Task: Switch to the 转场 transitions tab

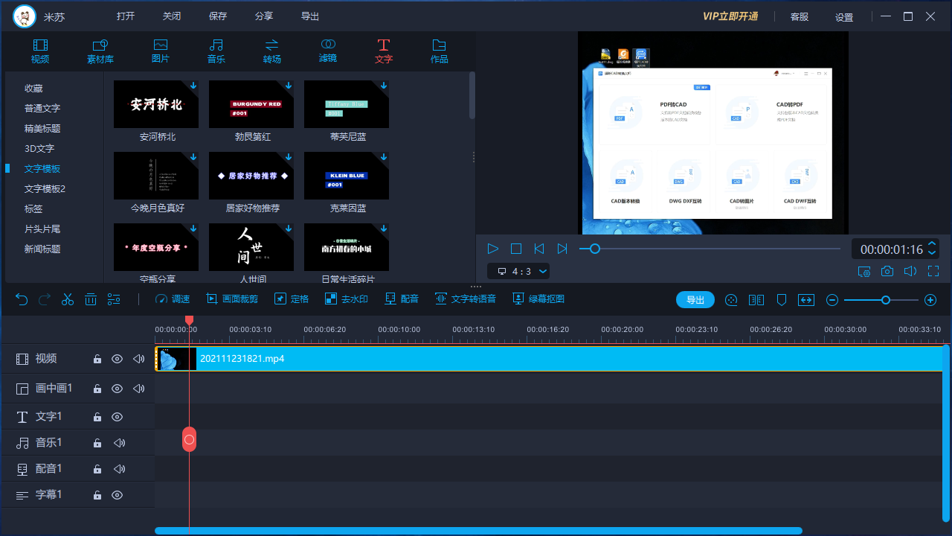Action: 272,51
